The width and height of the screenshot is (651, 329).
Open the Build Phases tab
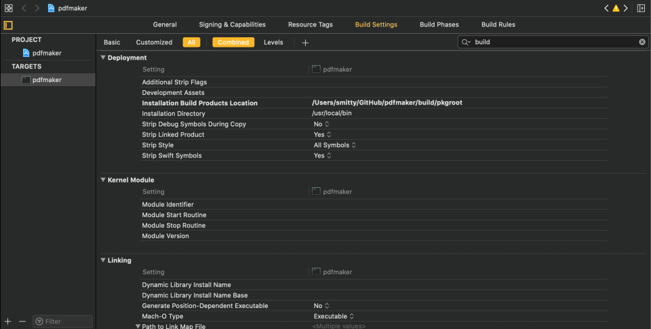point(439,24)
